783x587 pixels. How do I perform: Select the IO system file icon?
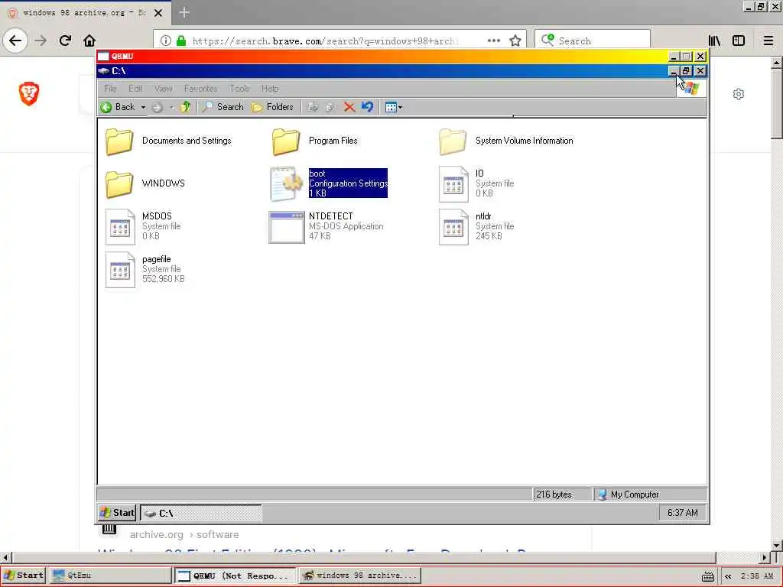coord(453,184)
